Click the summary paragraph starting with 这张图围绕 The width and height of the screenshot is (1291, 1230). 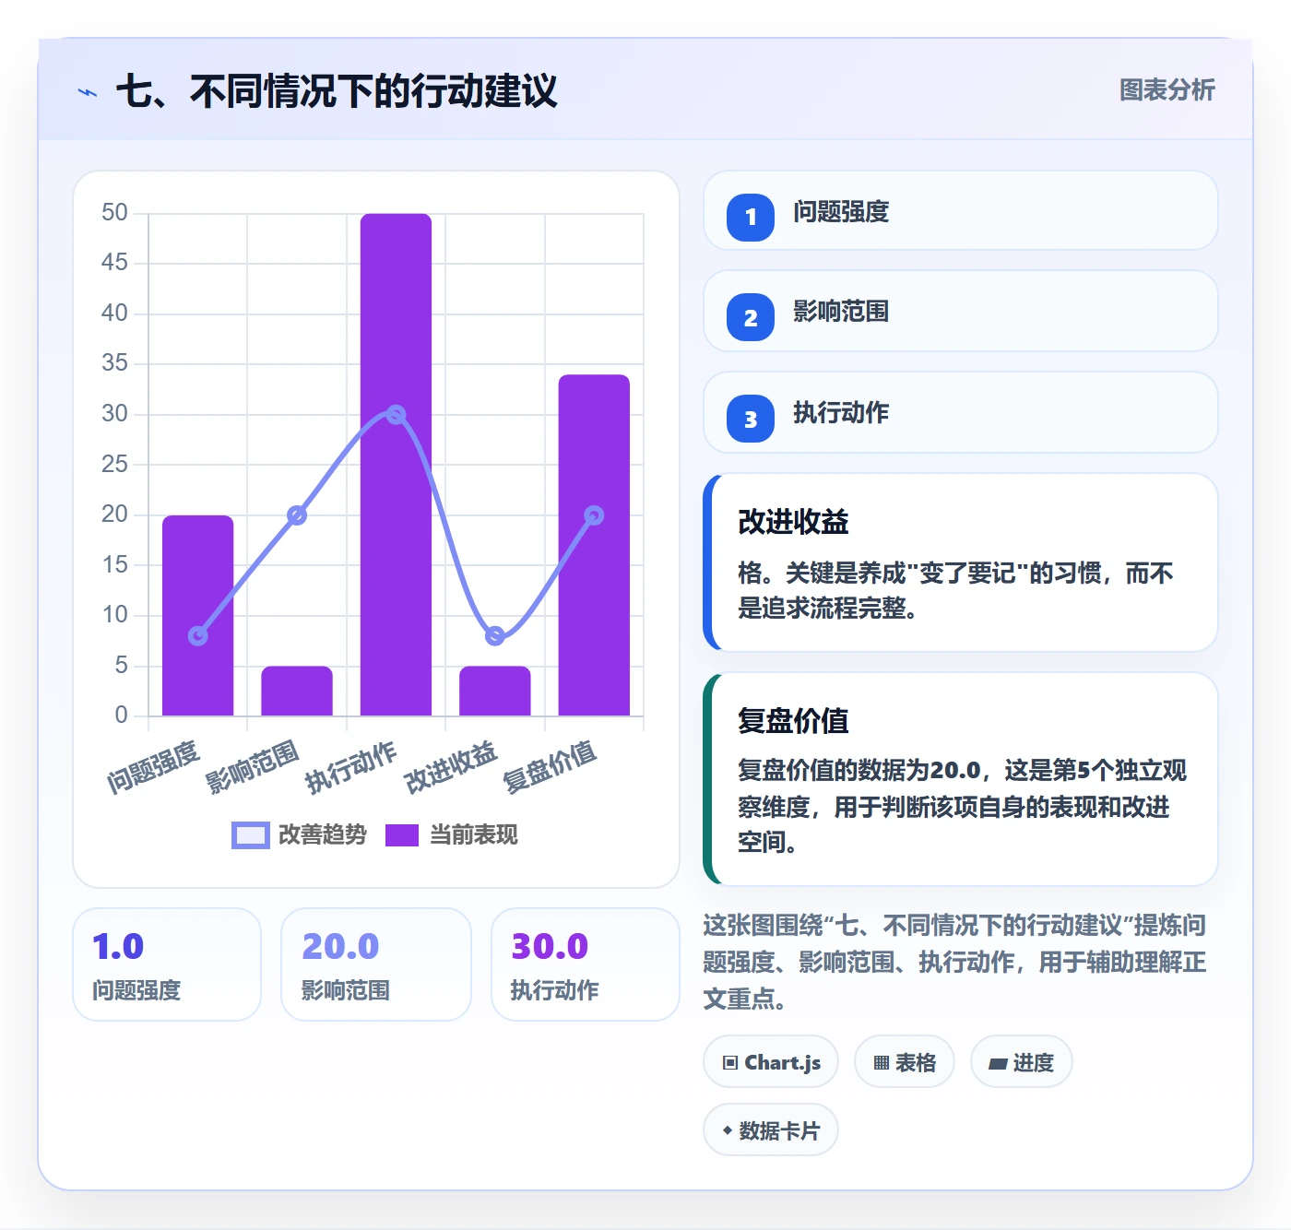955,962
